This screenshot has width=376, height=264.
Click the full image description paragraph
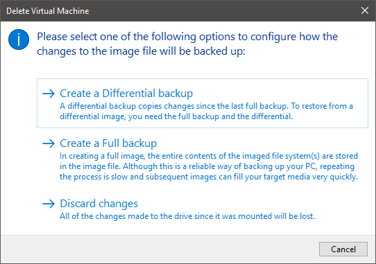pos(209,166)
